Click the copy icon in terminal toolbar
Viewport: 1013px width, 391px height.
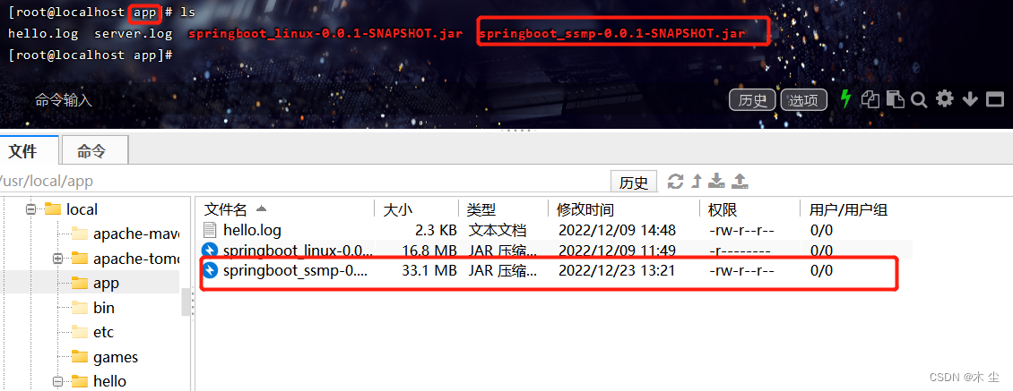pyautogui.click(x=872, y=98)
